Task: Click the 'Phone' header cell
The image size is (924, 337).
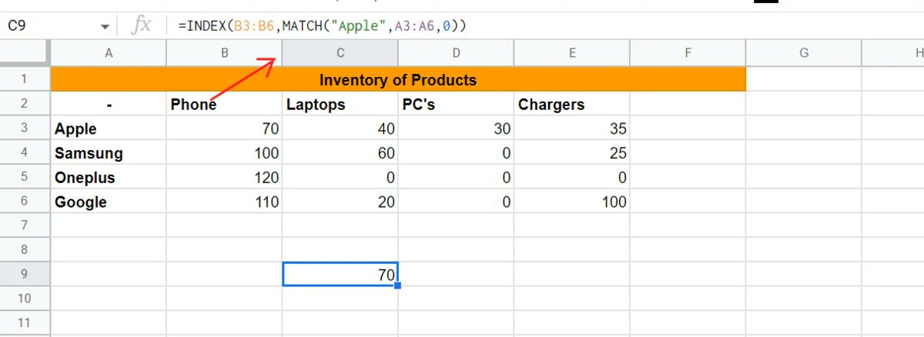Action: click(x=224, y=105)
